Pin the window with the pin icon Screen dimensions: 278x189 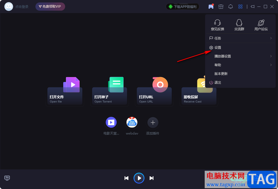tap(252, 7)
